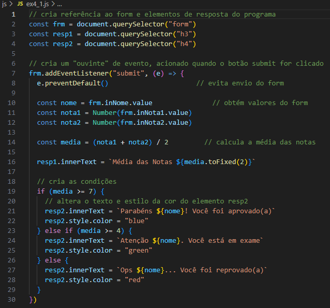
Task: Click the "form" string on line 2
Action: pos(181,24)
